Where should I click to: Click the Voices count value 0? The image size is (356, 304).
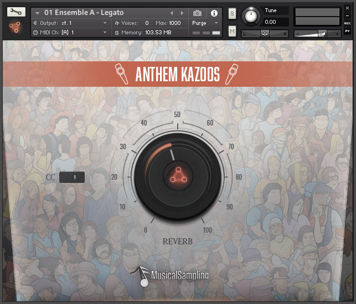tap(147, 23)
